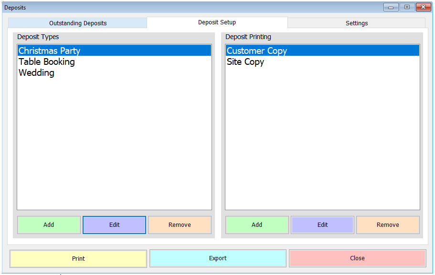Select the Table Booking deposit type
435x275 pixels.
46,61
